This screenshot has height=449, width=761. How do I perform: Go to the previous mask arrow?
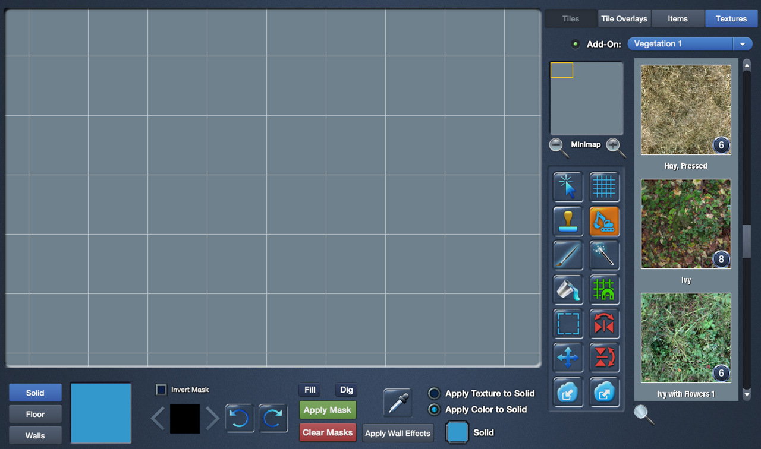pyautogui.click(x=158, y=419)
